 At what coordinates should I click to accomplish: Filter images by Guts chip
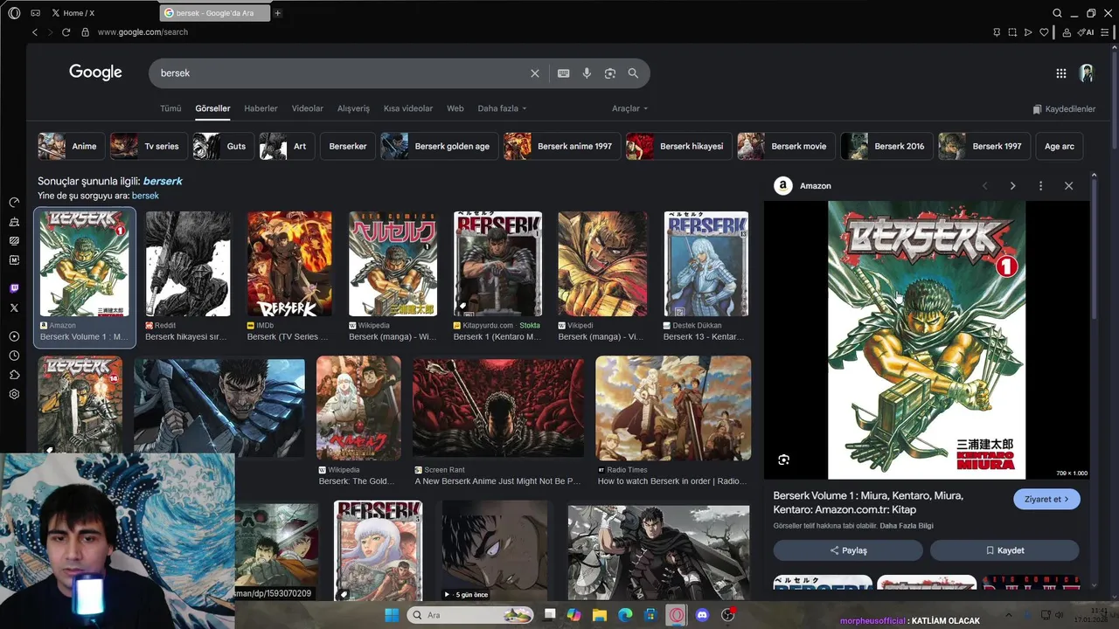(x=224, y=146)
